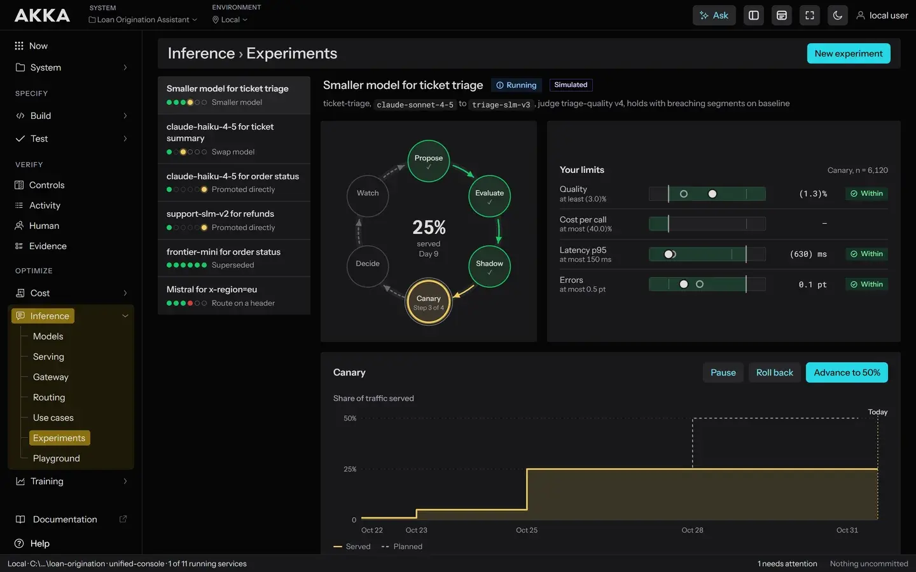Viewport: 916px width, 572px height.
Task: Open the Loan Origination Assistant system dropdown
Action: click(143, 20)
